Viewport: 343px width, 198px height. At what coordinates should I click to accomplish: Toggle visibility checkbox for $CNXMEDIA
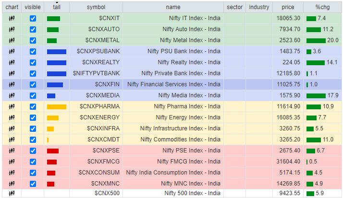33,95
